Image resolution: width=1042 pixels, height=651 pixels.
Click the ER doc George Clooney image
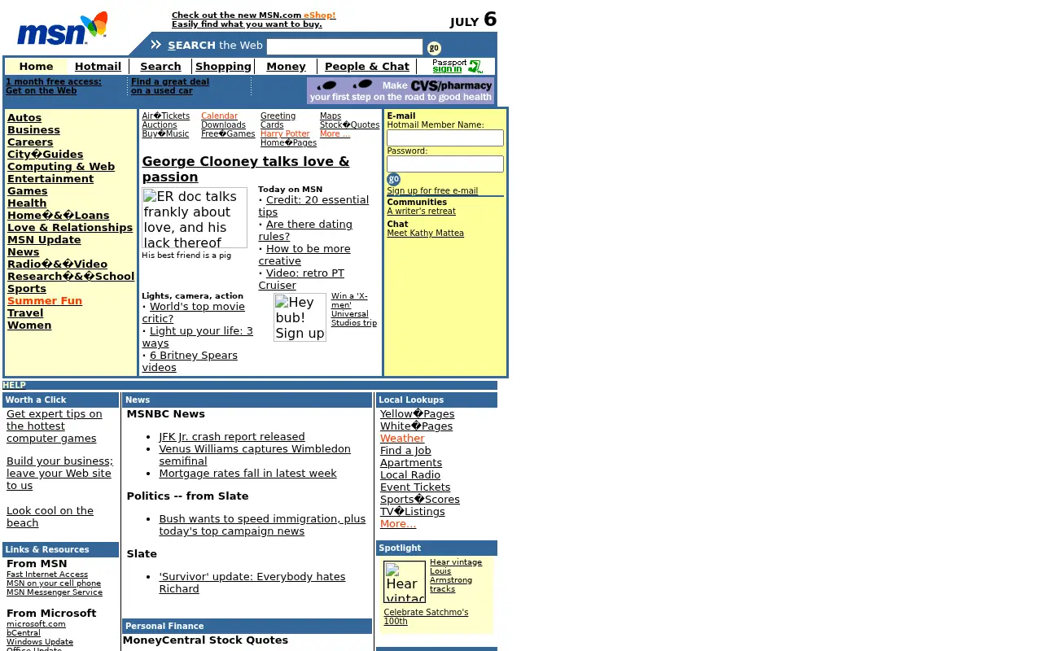click(195, 218)
